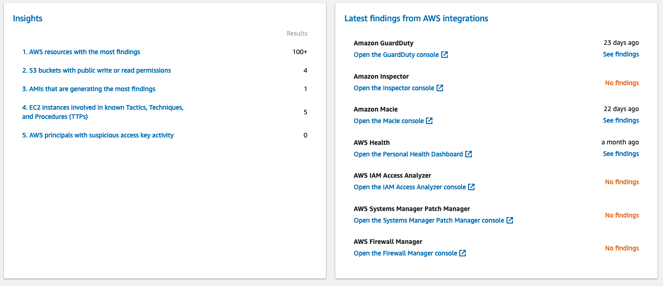See findings for Amazon Macie
The image size is (663, 286).
point(621,120)
